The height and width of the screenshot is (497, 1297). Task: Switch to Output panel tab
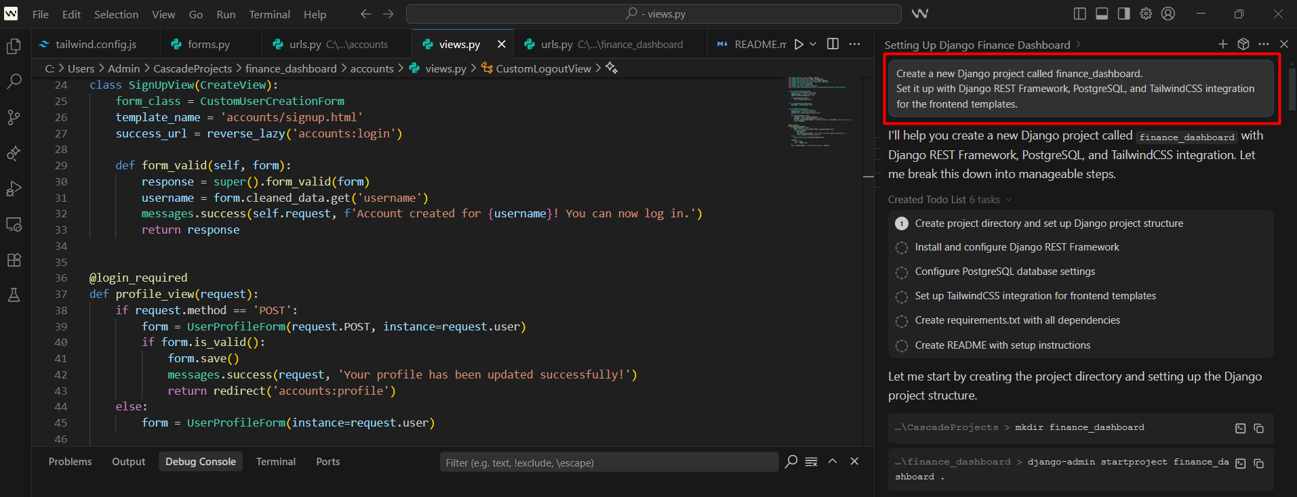(129, 462)
